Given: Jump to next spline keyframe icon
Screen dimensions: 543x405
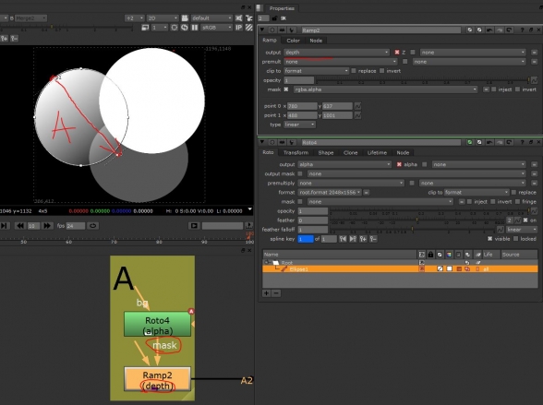Looking at the screenshot, I should pos(353,239).
